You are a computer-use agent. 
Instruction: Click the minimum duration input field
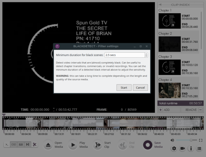pyautogui.click(x=124, y=55)
